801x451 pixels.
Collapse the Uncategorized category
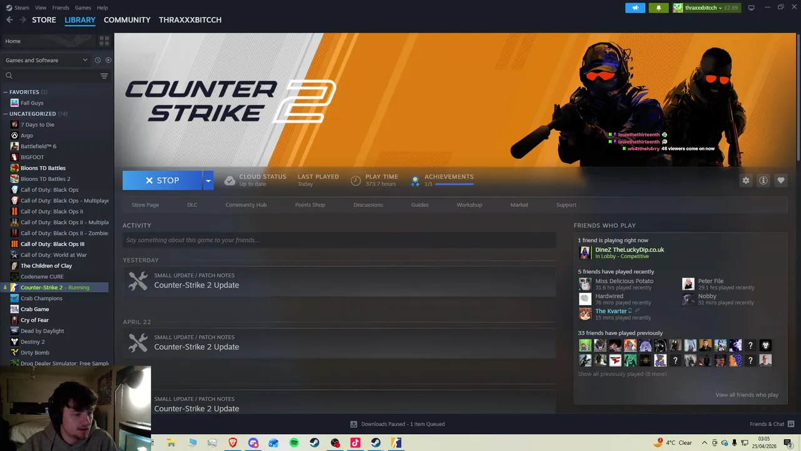[x=5, y=114]
